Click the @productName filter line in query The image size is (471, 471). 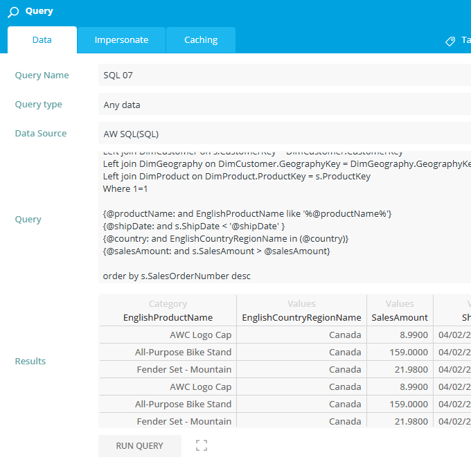coord(247,214)
